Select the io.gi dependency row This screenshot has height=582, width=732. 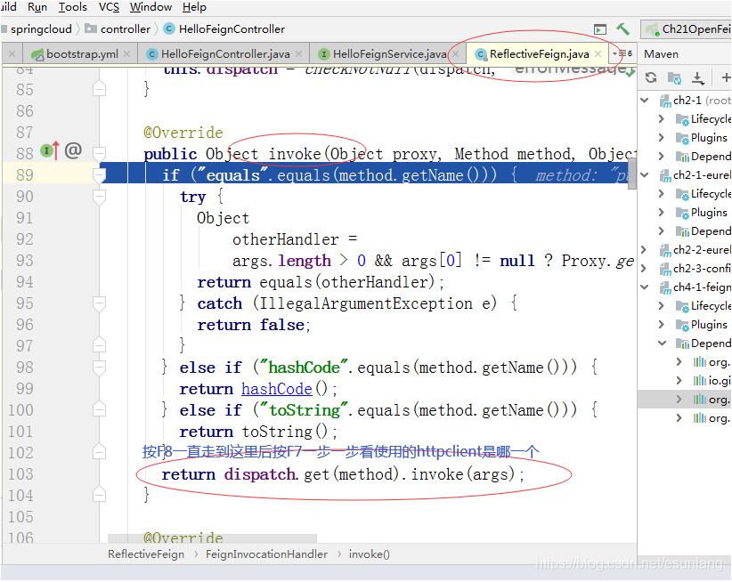pyautogui.click(x=685, y=381)
